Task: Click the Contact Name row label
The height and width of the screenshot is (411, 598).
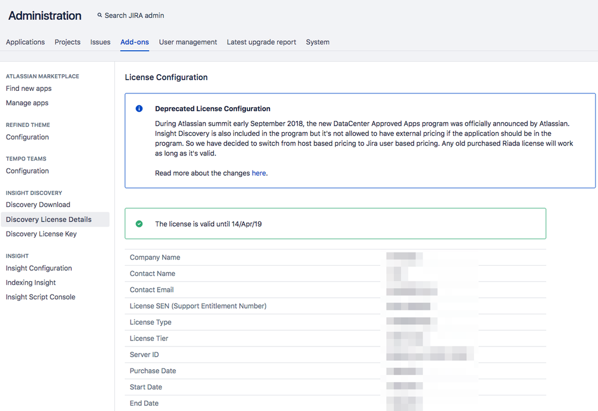Action: 153,274
